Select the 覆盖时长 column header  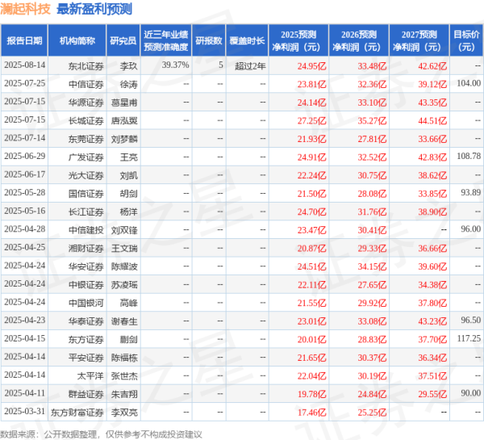coord(247,40)
